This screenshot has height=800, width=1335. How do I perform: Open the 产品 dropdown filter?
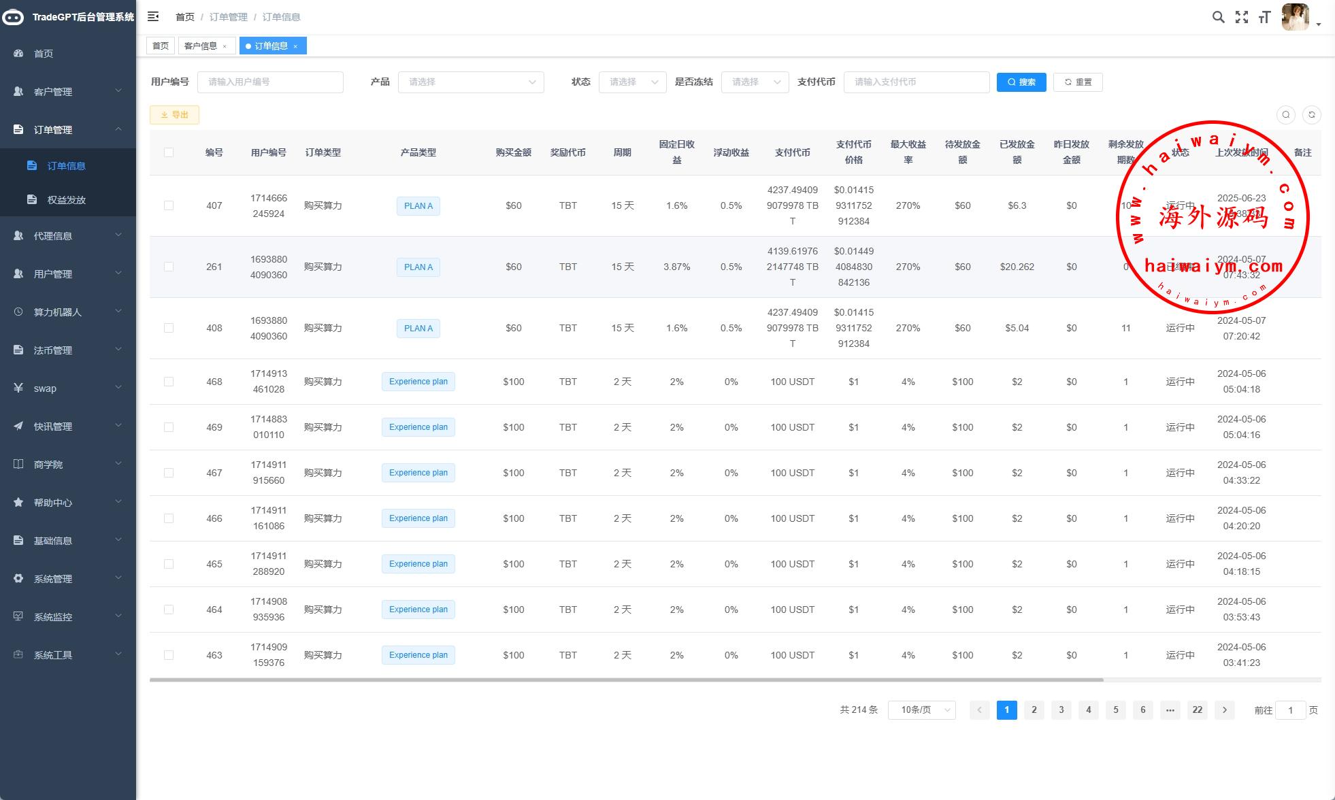tap(471, 82)
